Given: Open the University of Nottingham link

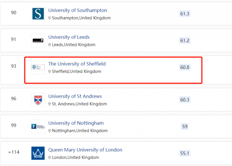Looking at the screenshot, I should (x=76, y=123).
